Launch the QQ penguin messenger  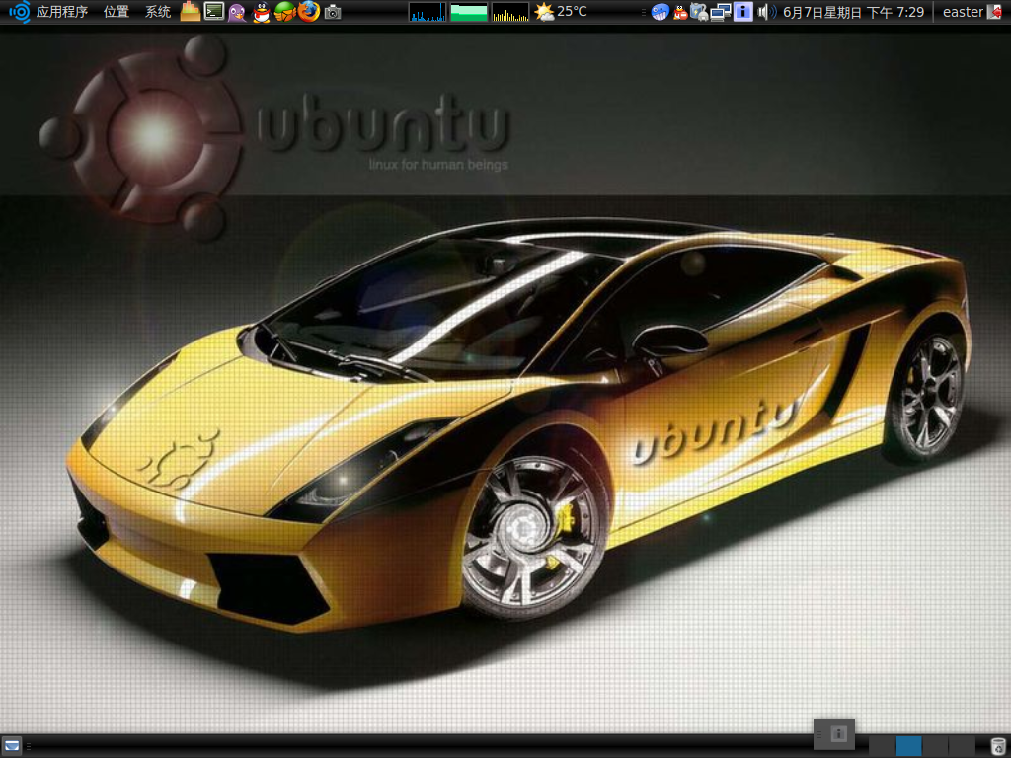pos(261,12)
